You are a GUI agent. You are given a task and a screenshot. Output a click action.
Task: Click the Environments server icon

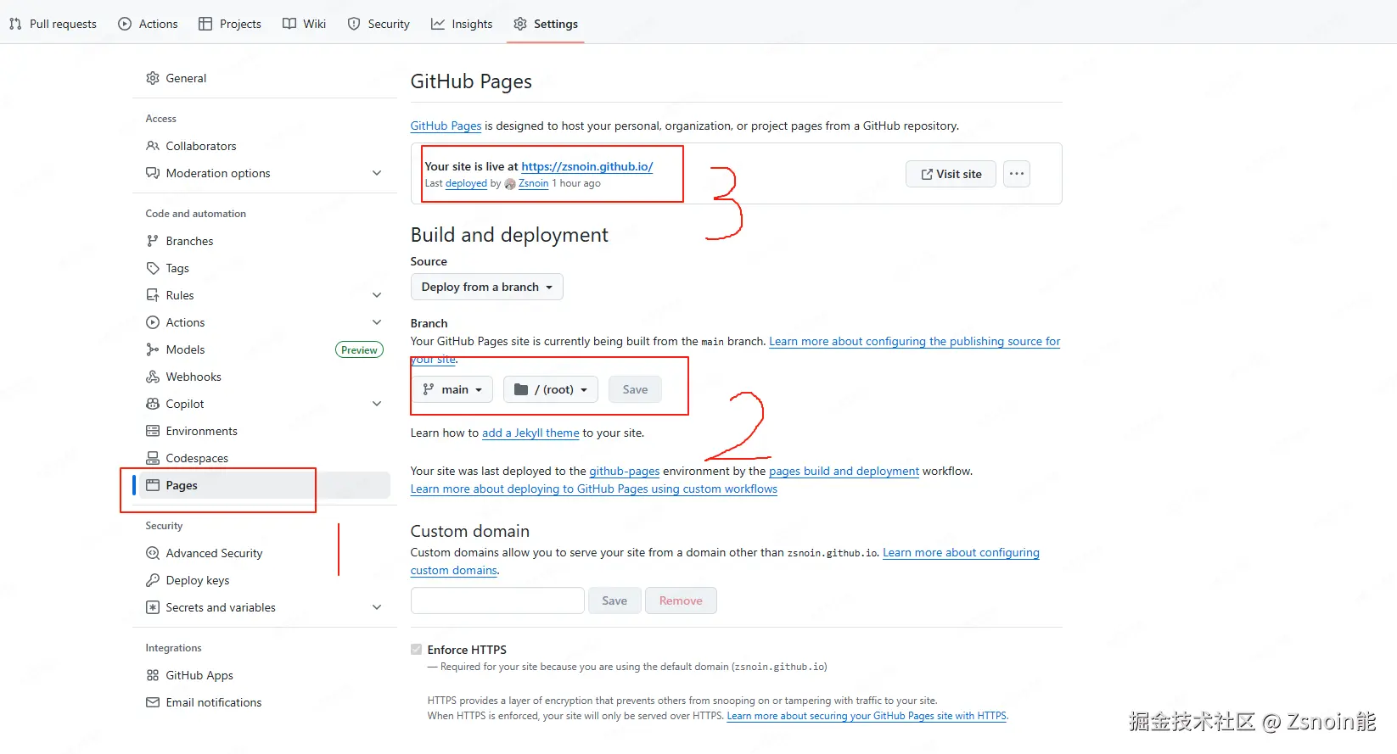pos(153,431)
